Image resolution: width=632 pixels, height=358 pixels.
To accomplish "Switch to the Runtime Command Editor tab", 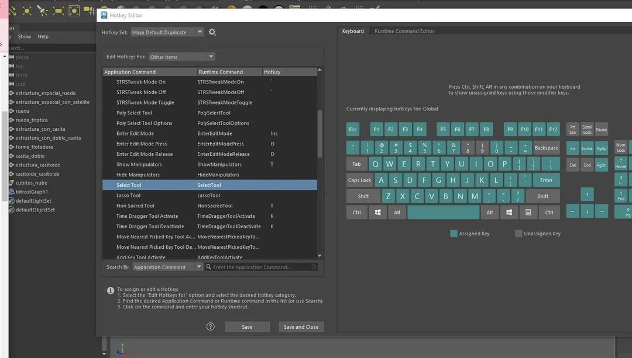I will [x=404, y=31].
